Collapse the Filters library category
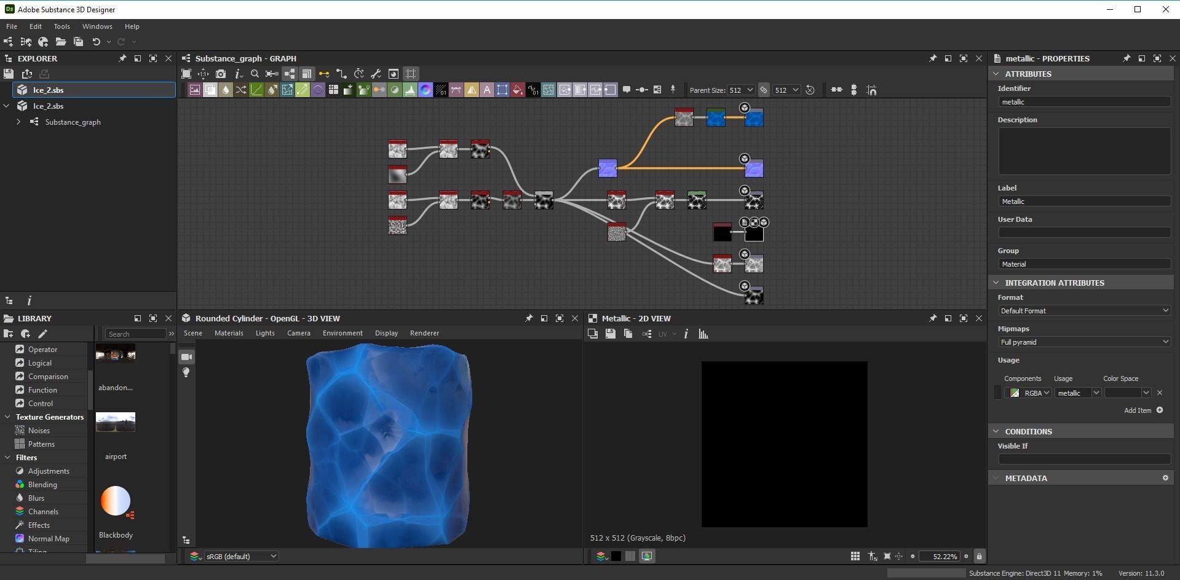The height and width of the screenshot is (580, 1180). pyautogui.click(x=7, y=458)
